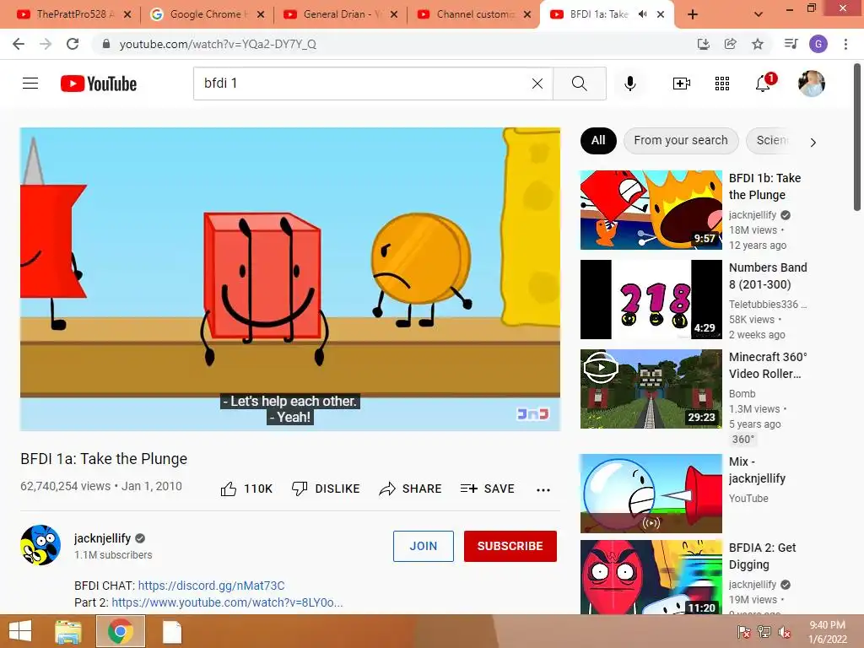Select From your search chip

pos(681,141)
